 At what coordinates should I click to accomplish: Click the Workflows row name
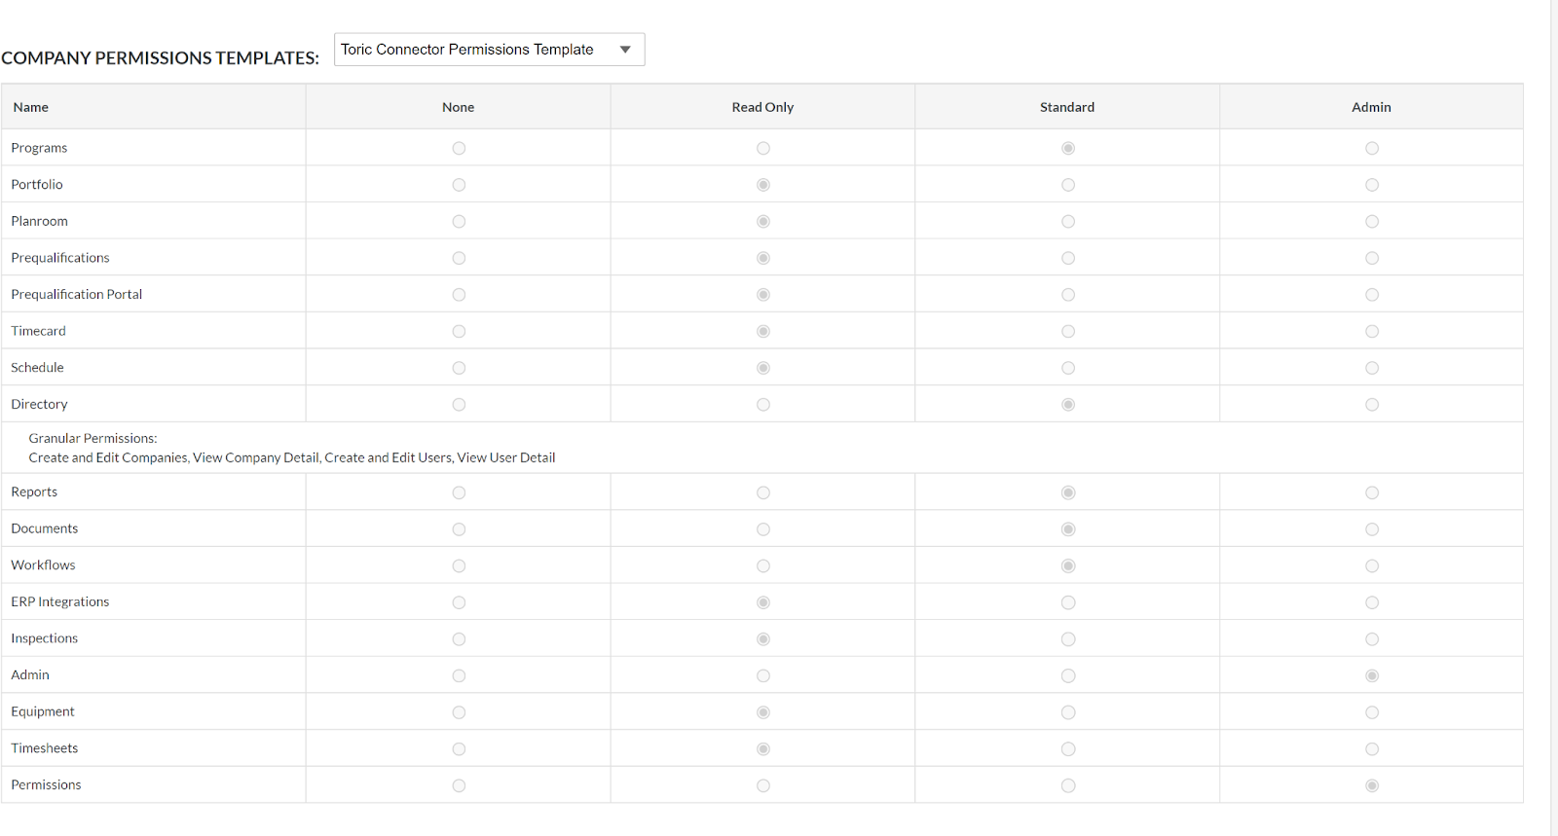tap(43, 564)
